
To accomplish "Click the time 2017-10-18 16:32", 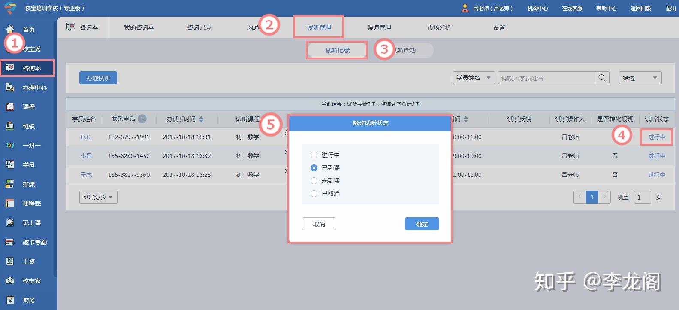I will tap(187, 156).
